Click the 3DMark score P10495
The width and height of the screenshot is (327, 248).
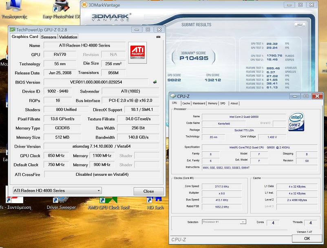(194, 58)
